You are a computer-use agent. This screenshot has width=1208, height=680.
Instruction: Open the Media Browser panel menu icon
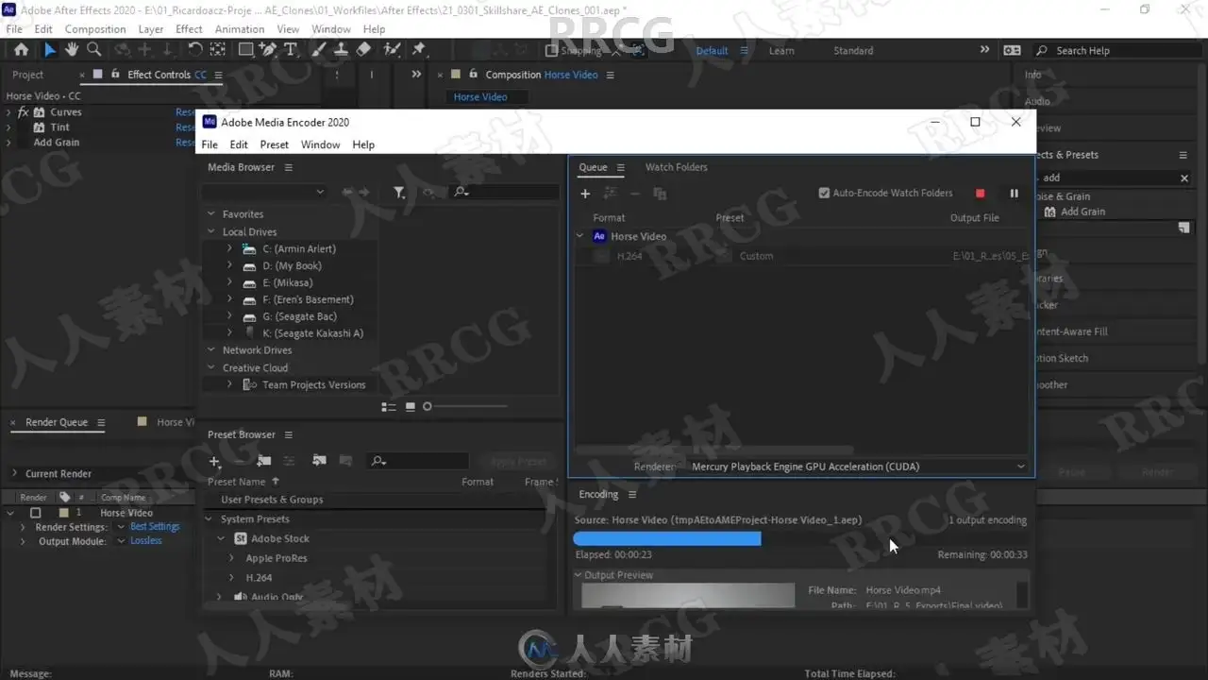(x=289, y=168)
